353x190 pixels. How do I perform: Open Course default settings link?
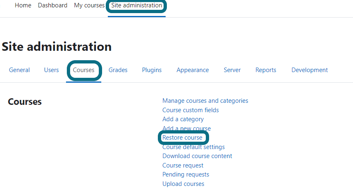coord(194,147)
